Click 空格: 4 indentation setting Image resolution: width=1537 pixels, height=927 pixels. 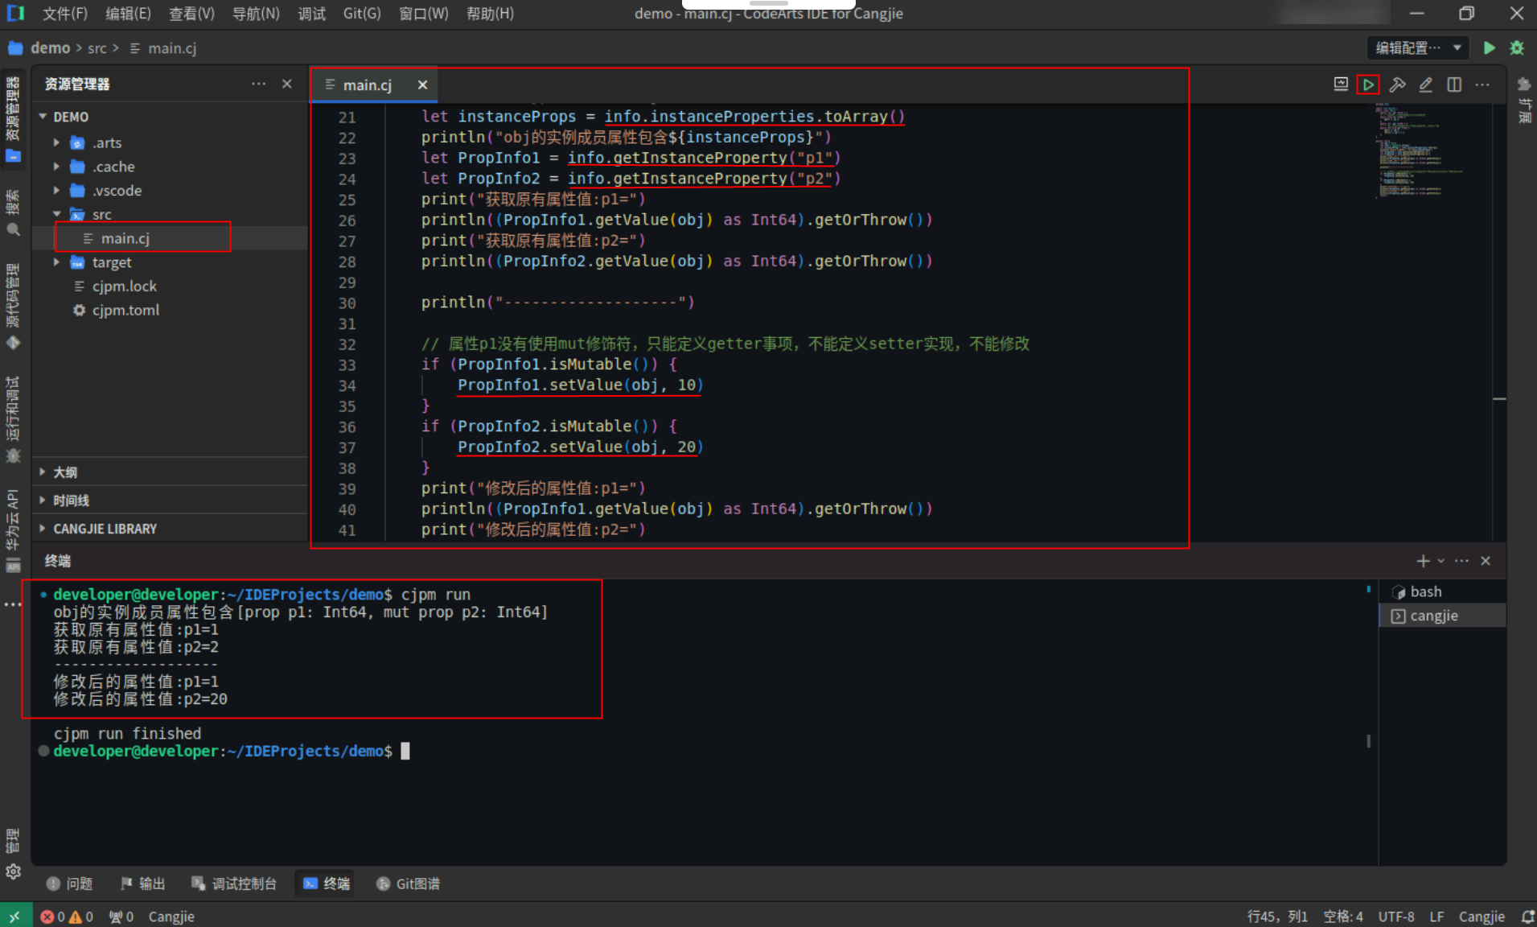(x=1343, y=917)
